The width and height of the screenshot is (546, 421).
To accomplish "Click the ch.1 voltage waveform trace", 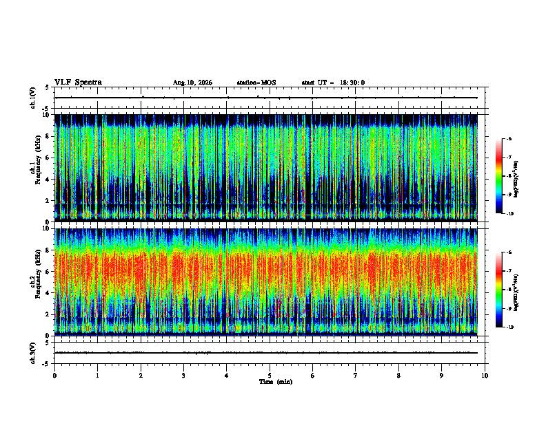I will pos(266,98).
